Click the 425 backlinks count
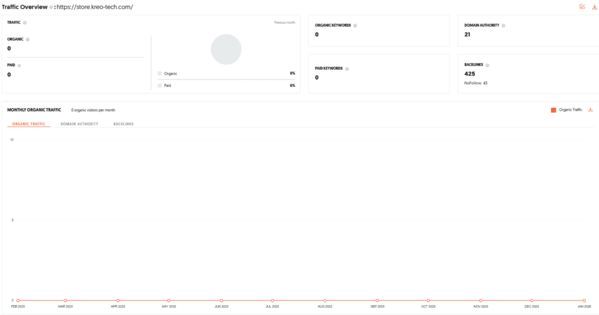Image resolution: width=599 pixels, height=315 pixels. click(x=470, y=74)
